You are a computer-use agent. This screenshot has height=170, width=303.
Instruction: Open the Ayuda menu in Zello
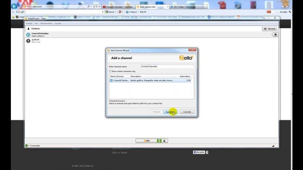58,24
